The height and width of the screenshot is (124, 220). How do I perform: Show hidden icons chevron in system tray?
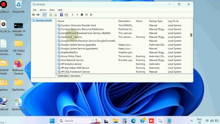(x=191, y=121)
